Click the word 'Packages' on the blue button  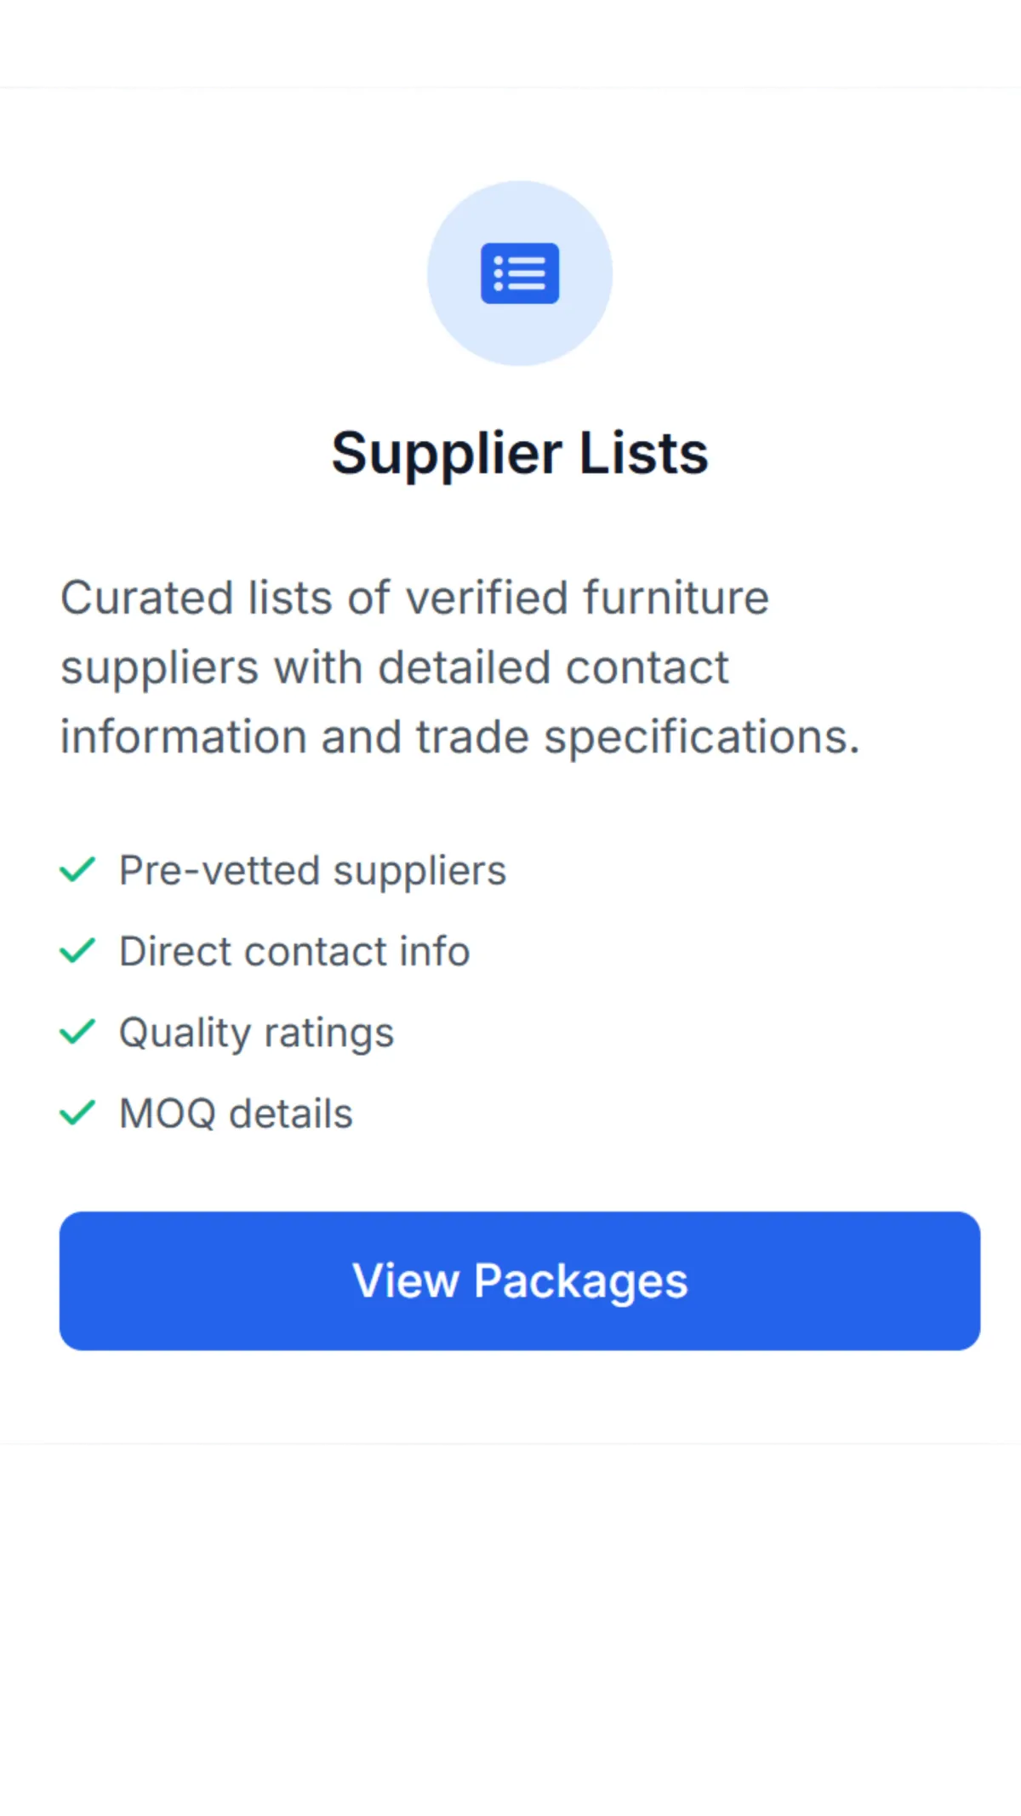[580, 1281]
